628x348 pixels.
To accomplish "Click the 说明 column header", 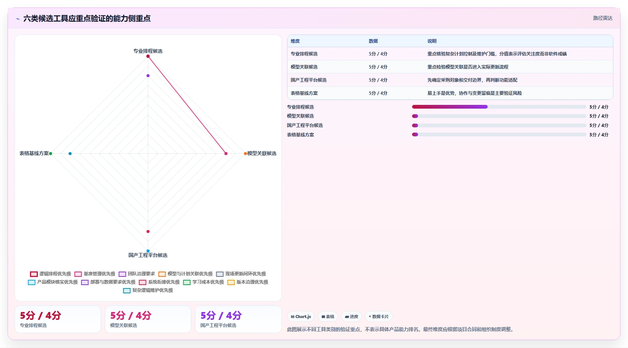I will coord(432,41).
